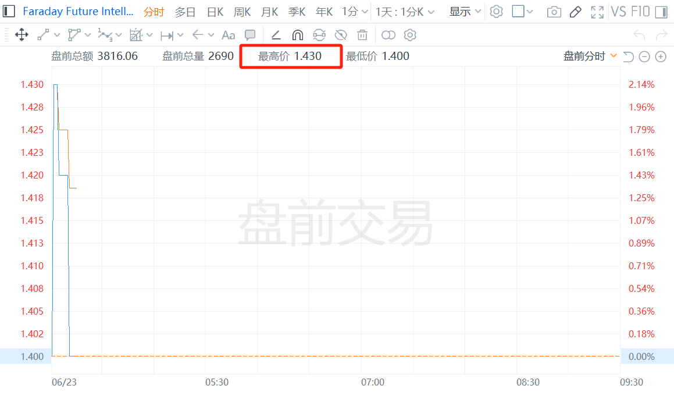Image resolution: width=674 pixels, height=396 pixels.
Task: Select the polyline shape drawing tool
Action: pyautogui.click(x=74, y=35)
